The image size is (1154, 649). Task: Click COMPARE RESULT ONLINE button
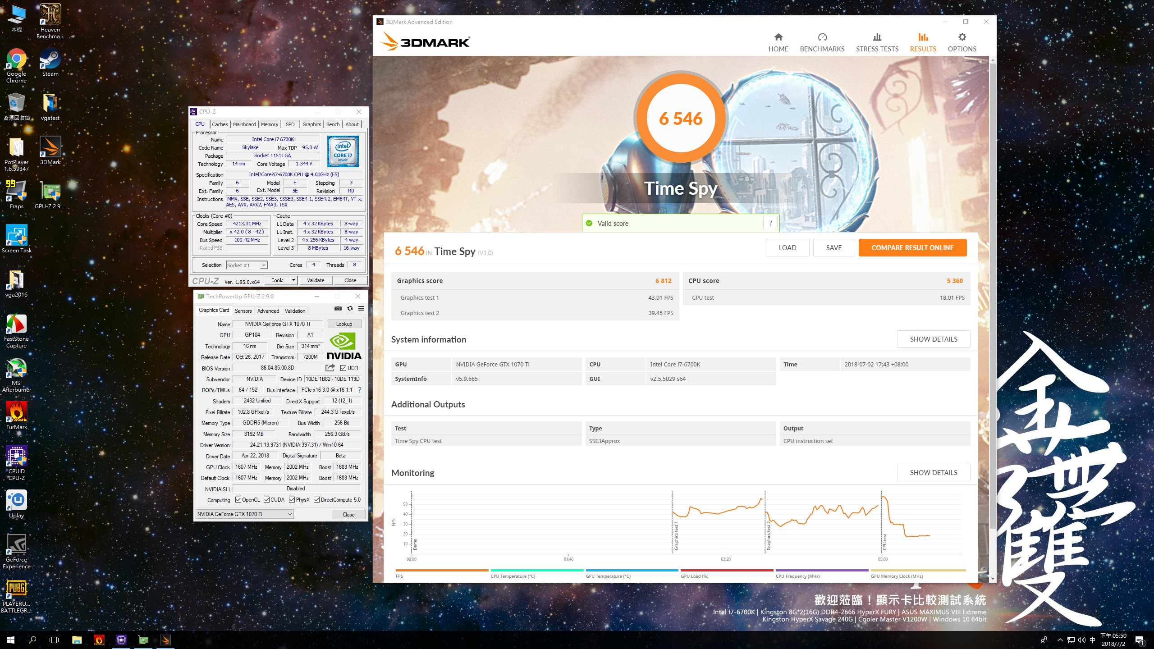coord(912,247)
